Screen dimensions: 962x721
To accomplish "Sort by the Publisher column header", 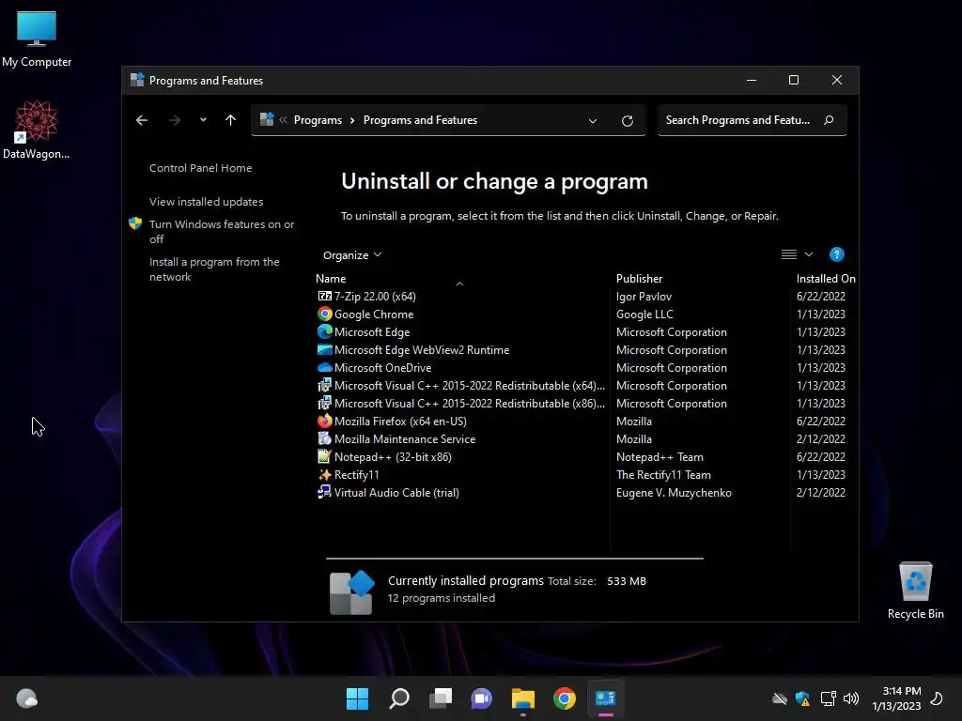I will [639, 278].
